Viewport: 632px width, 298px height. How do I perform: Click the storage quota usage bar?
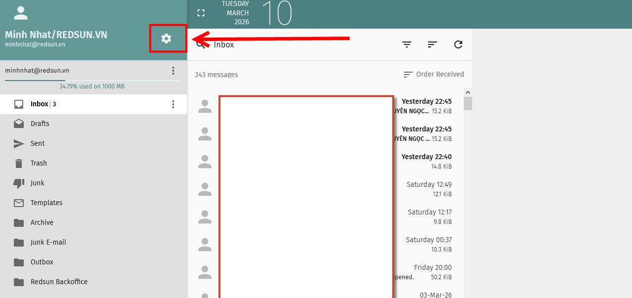(92, 80)
